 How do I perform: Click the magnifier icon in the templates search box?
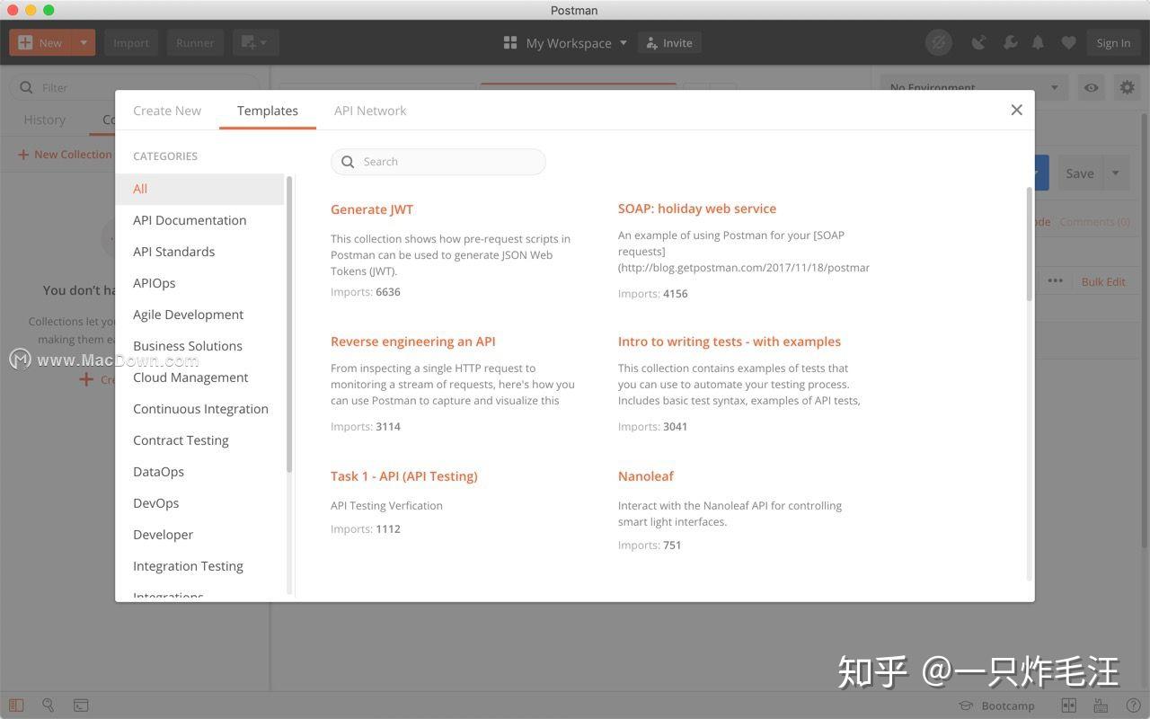[x=348, y=162]
